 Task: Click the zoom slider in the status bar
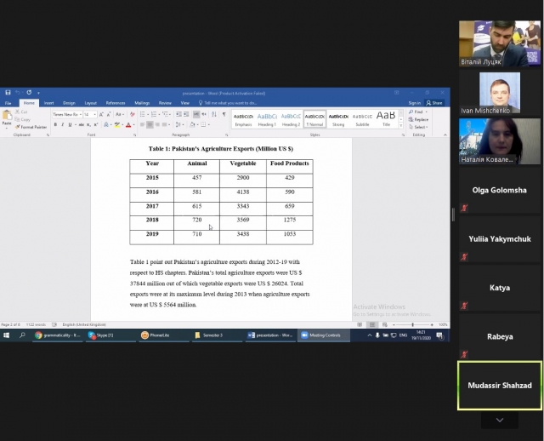413,324
